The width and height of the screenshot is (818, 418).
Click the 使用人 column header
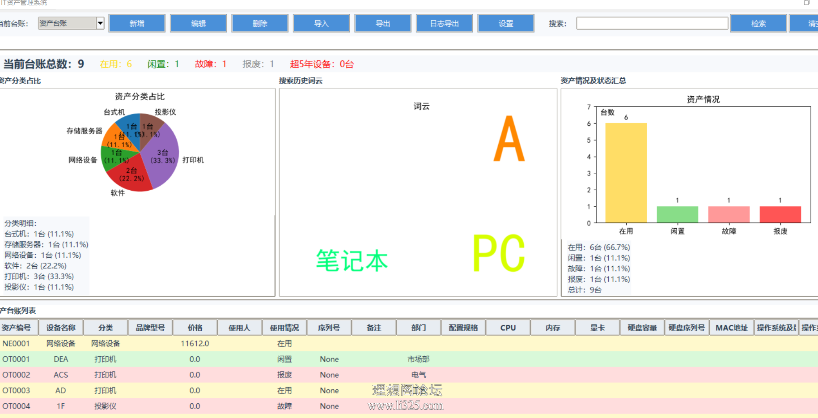click(240, 328)
